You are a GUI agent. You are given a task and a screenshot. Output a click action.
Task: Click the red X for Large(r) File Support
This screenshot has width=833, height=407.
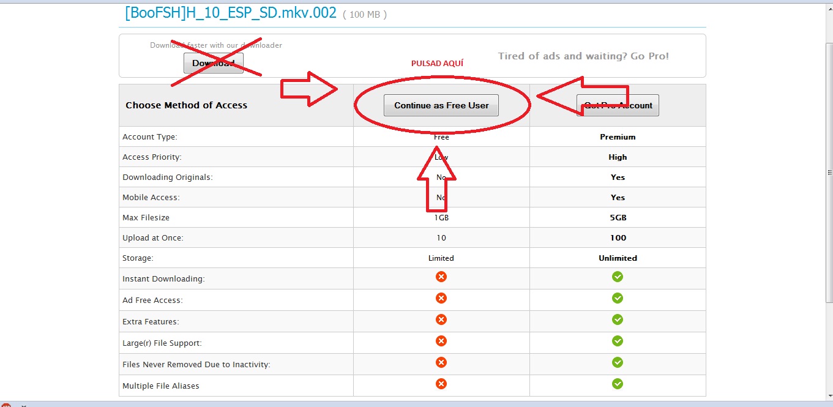[441, 341]
